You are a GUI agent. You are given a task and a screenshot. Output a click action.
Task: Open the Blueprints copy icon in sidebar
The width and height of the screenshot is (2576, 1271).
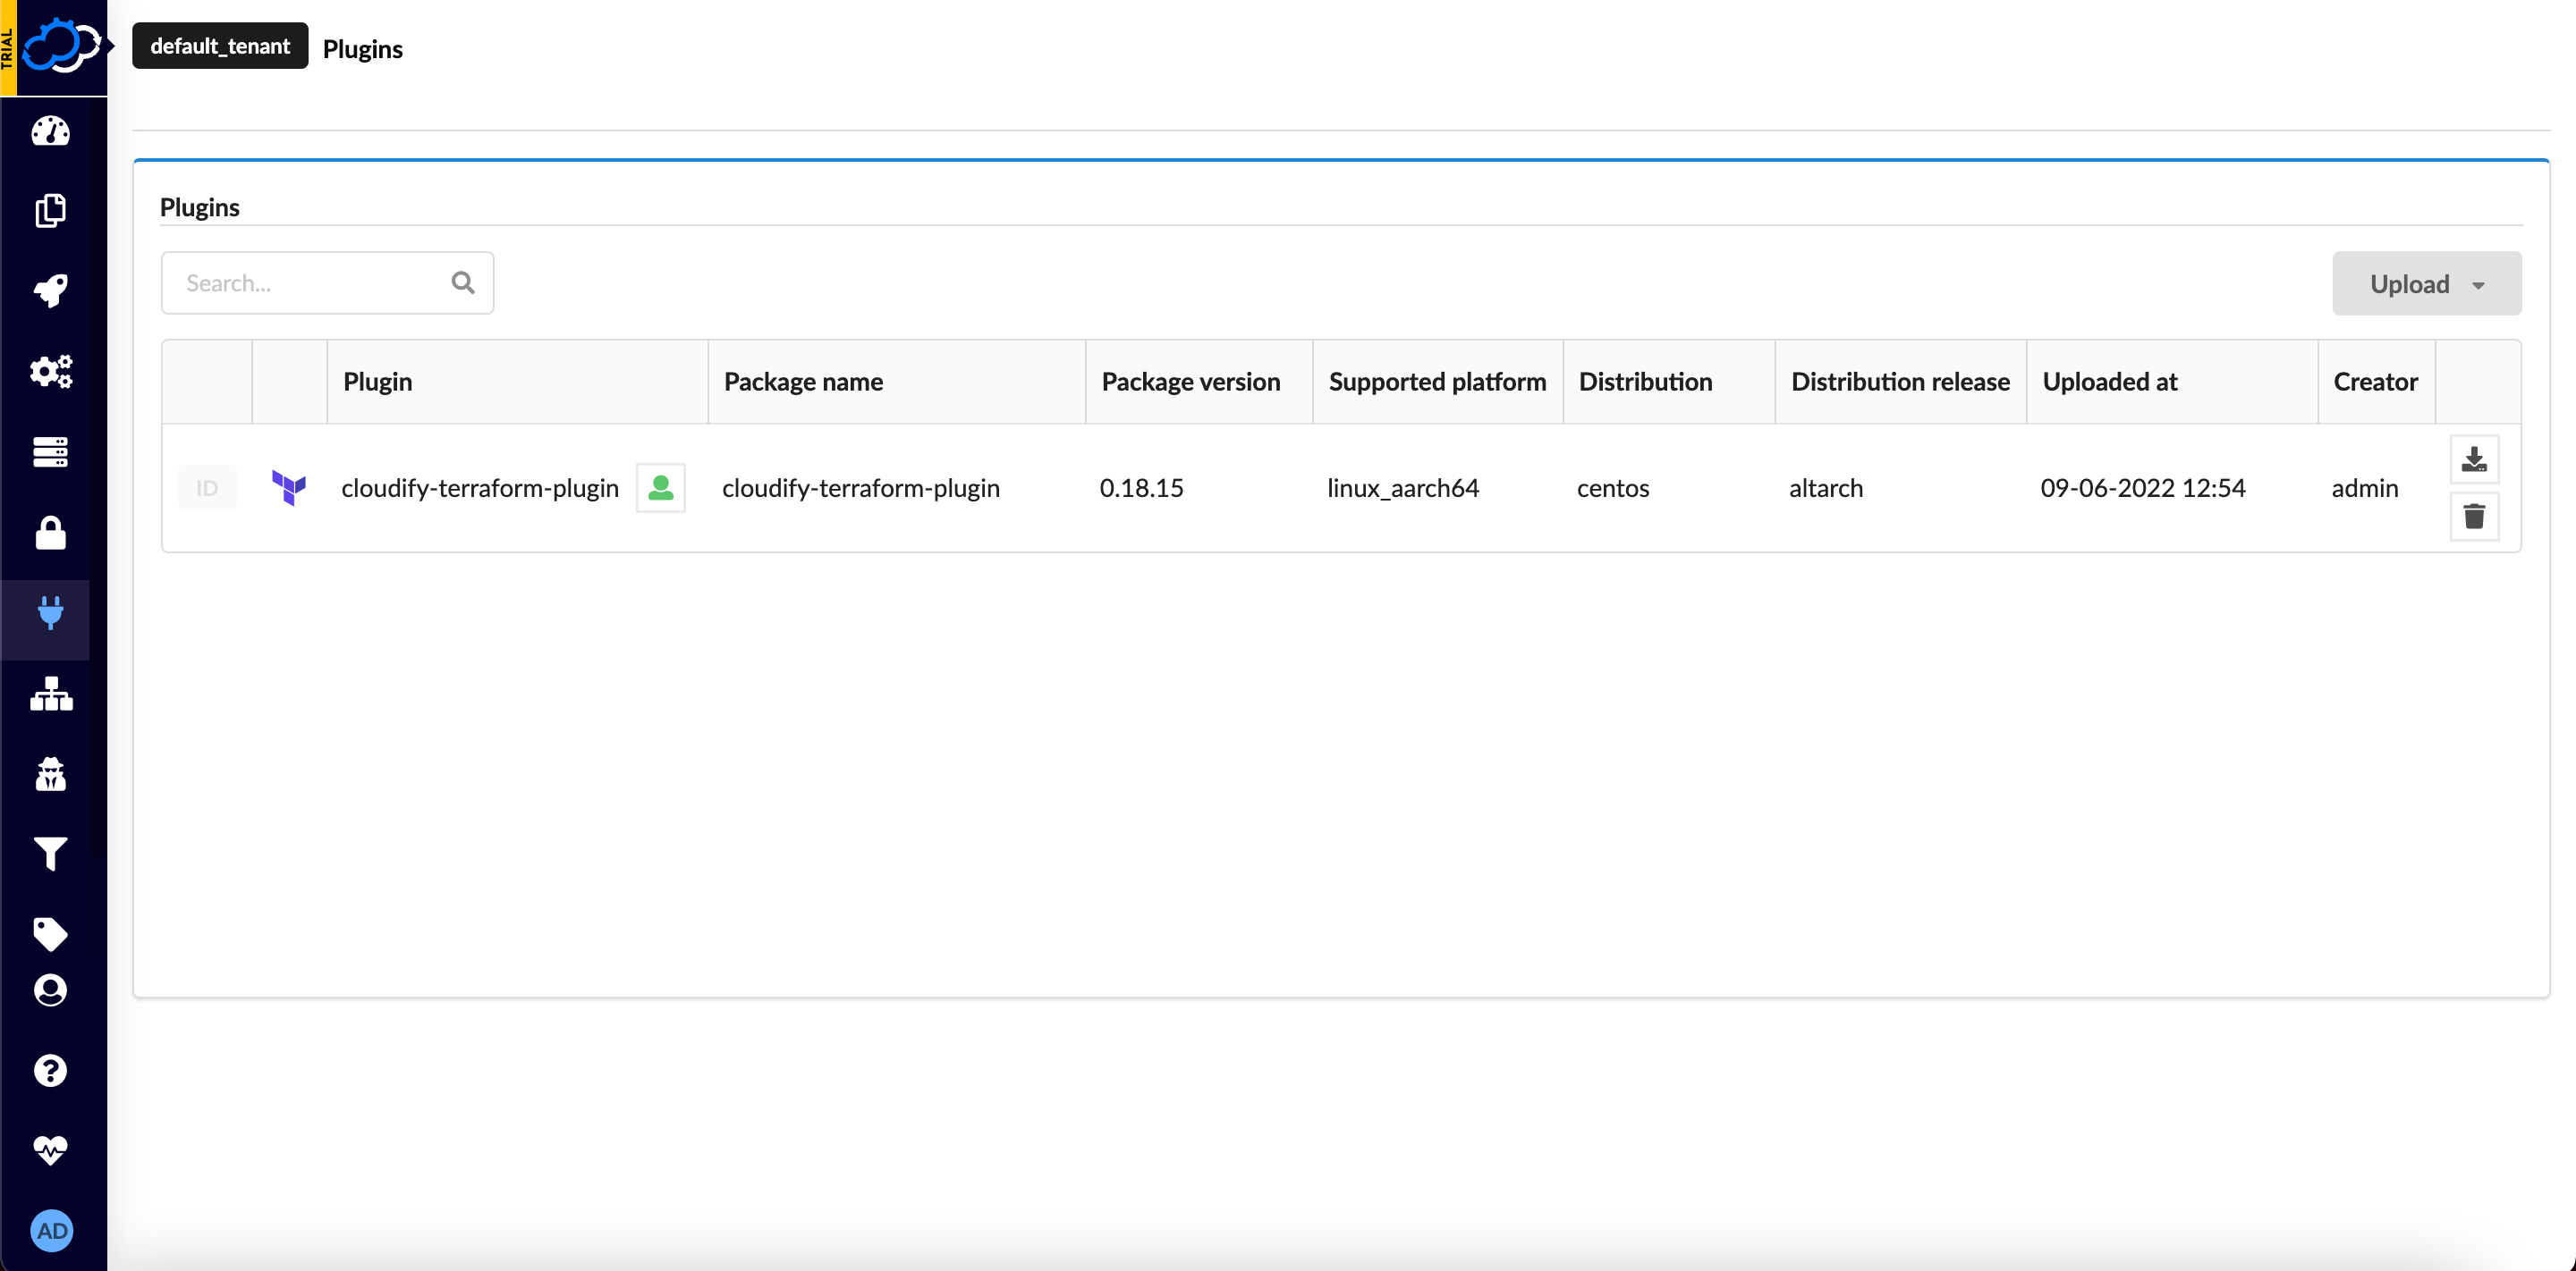click(50, 211)
